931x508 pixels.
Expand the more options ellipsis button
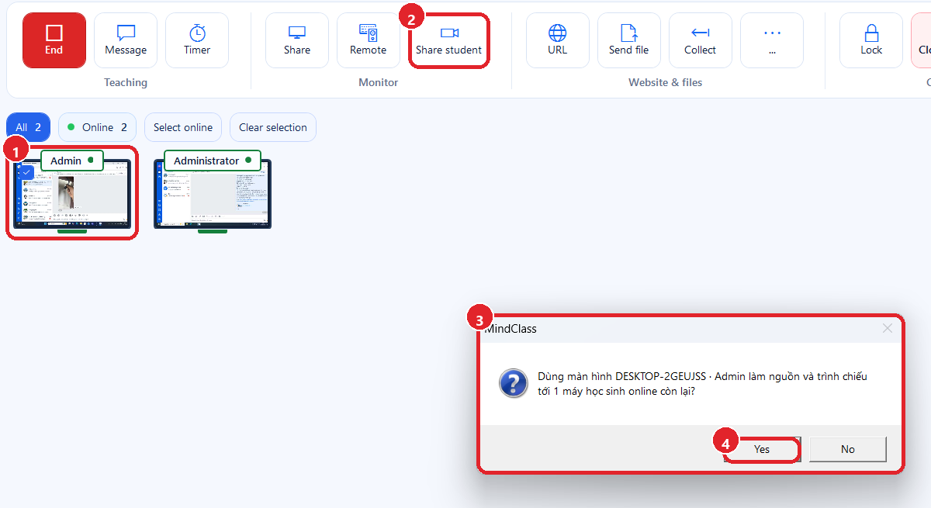coord(772,40)
